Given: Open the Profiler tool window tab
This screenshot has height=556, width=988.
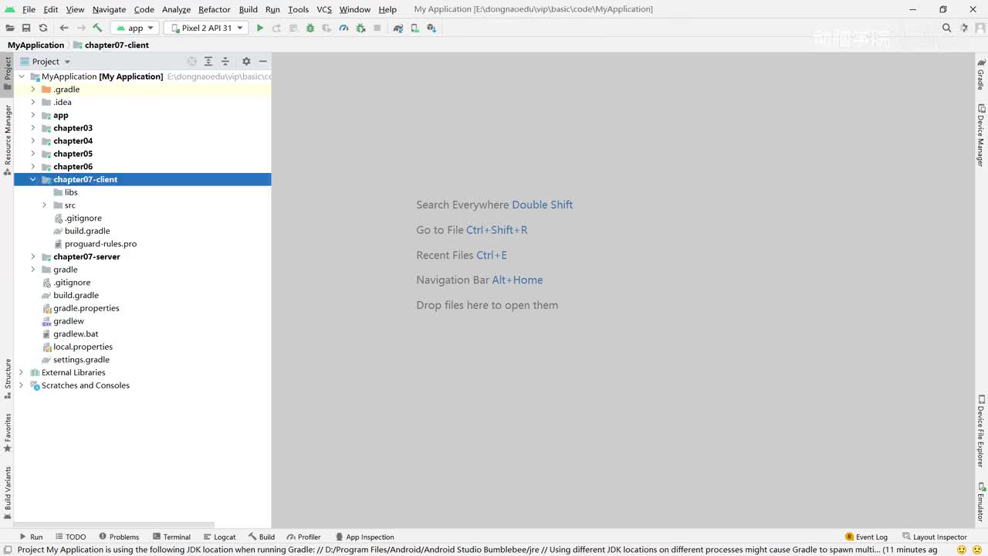Looking at the screenshot, I should click(x=303, y=537).
